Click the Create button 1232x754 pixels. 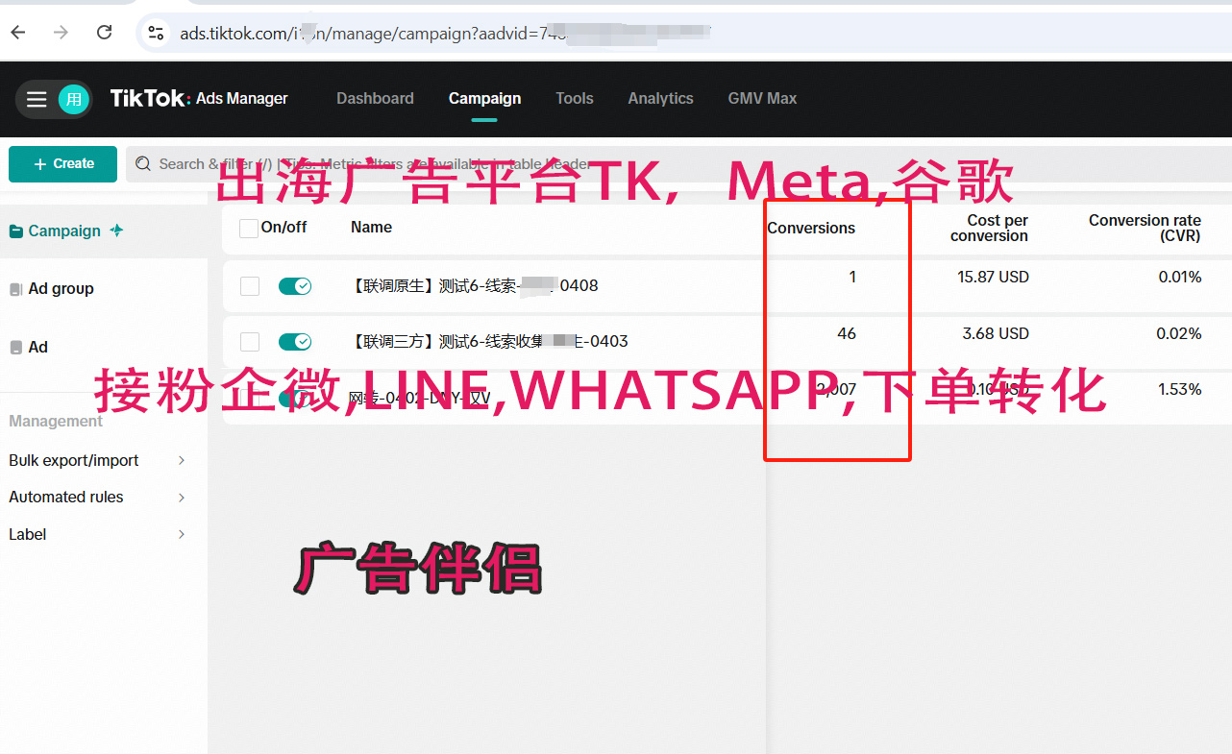[62, 164]
